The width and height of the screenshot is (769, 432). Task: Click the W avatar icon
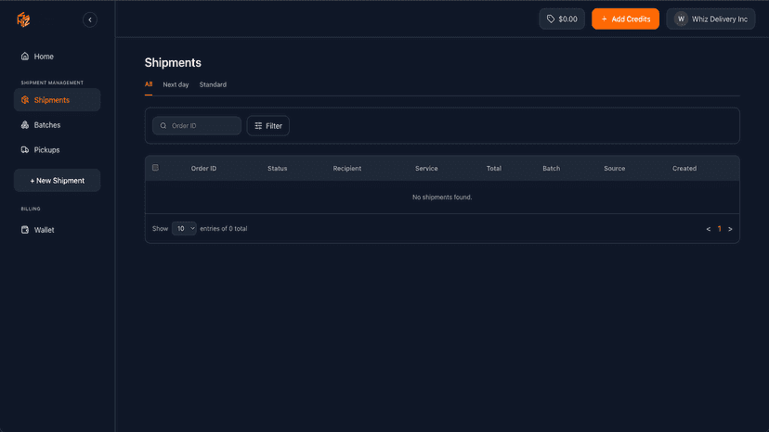click(681, 19)
